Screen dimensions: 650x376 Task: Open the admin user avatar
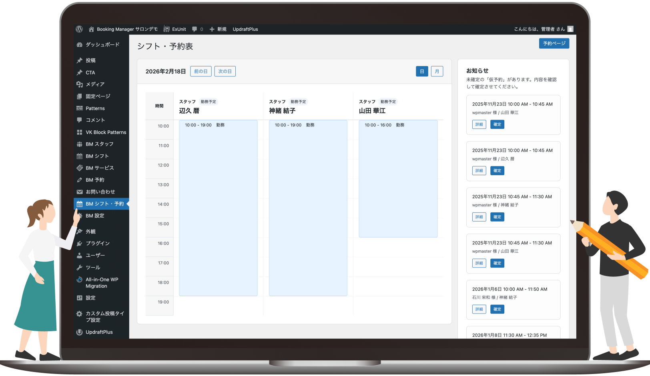click(x=570, y=29)
